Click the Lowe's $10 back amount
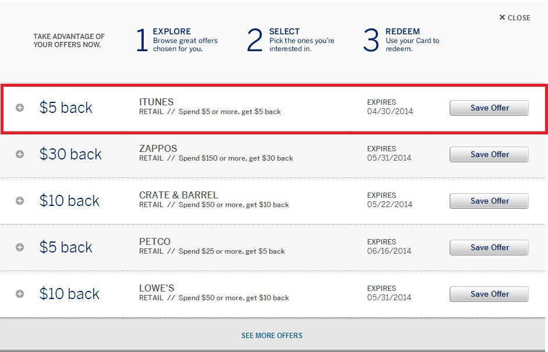The width and height of the screenshot is (548, 352). coord(69,294)
